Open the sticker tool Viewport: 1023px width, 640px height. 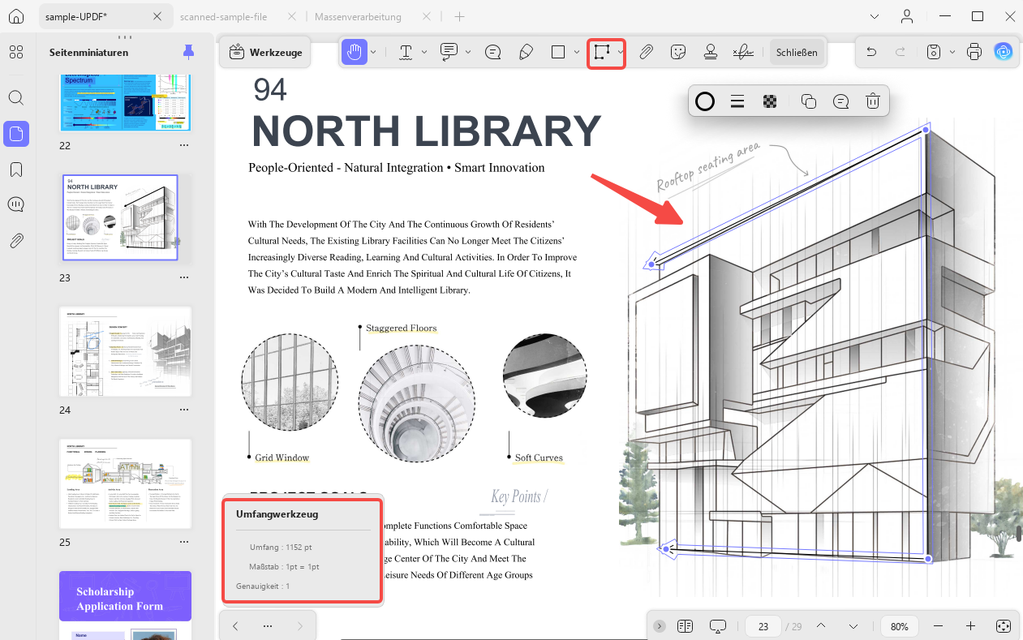(x=678, y=52)
